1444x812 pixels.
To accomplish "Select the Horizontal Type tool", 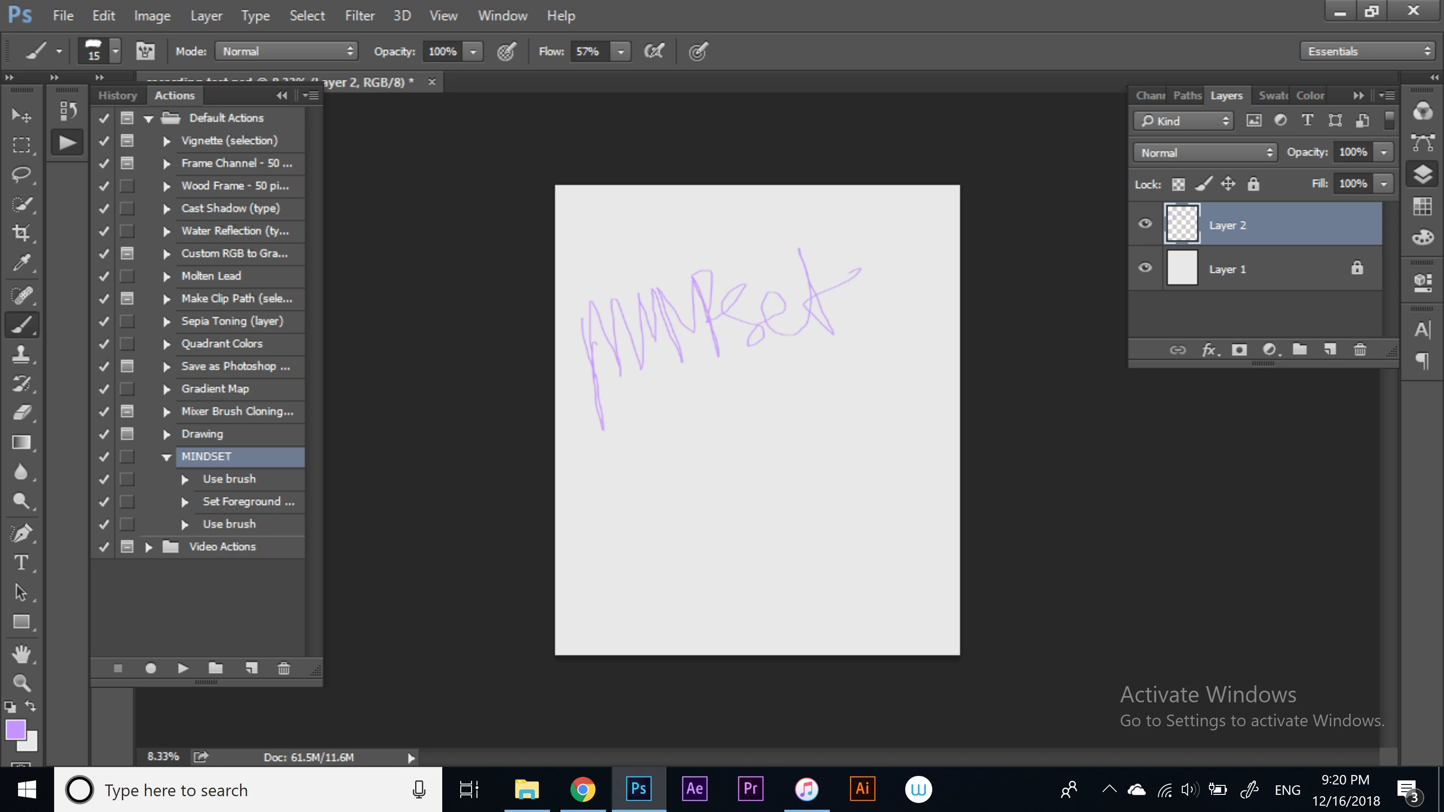I will (21, 562).
